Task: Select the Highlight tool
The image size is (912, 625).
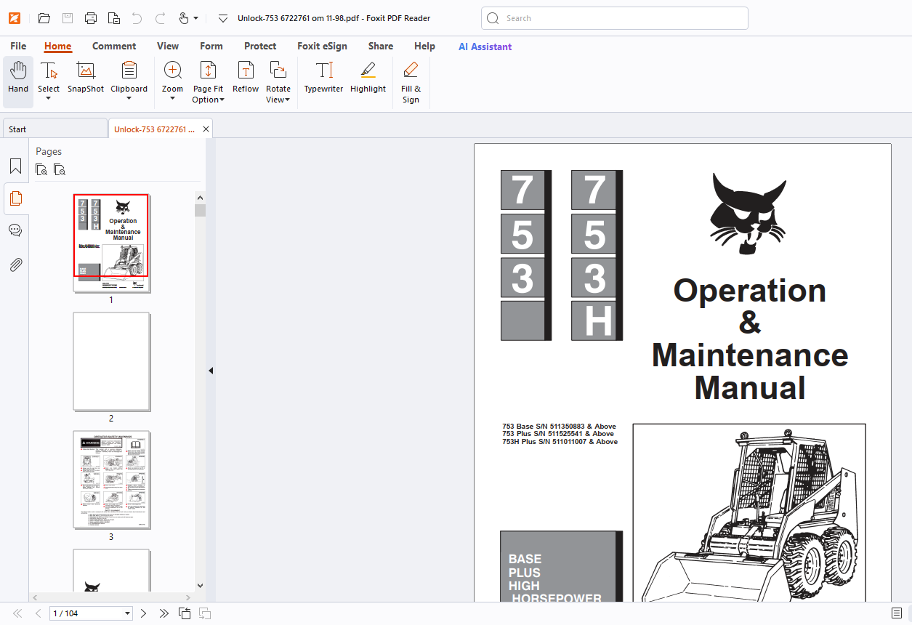Action: [368, 78]
